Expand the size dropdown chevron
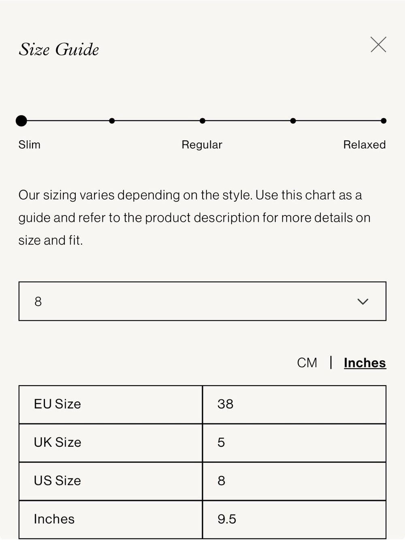Viewport: 405px width, 540px height. pos(363,301)
